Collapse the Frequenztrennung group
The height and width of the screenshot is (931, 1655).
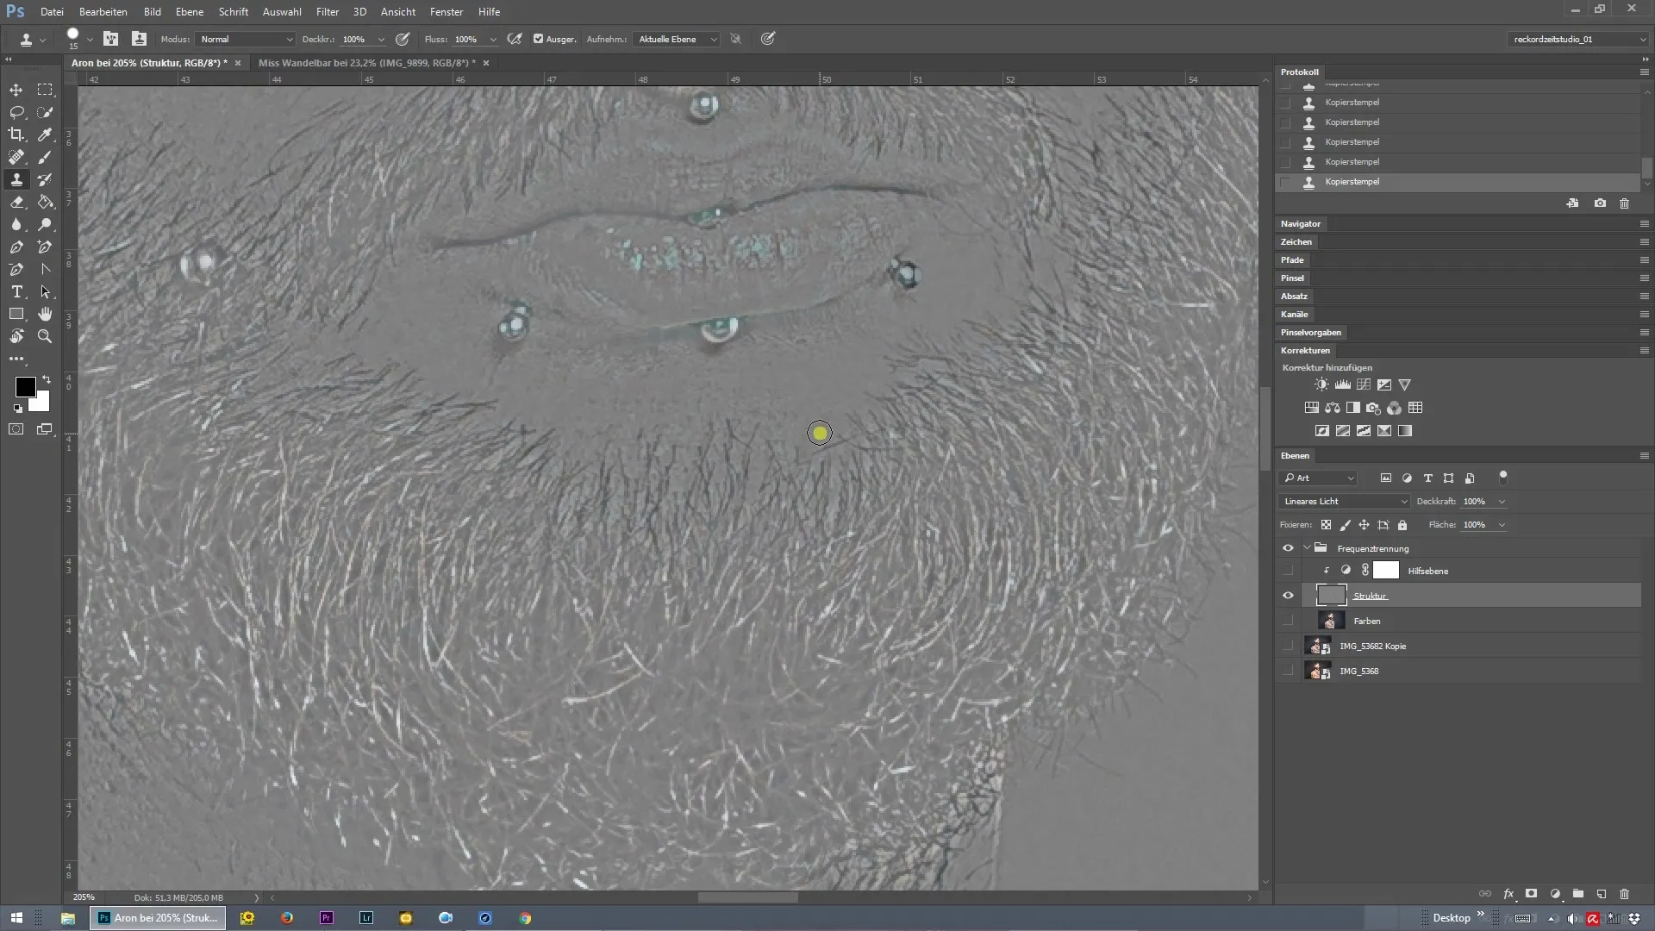pyautogui.click(x=1307, y=548)
